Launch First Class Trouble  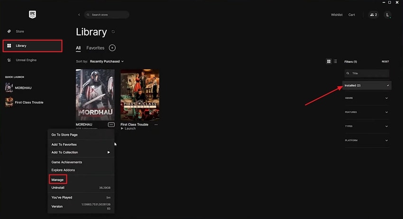coord(128,129)
